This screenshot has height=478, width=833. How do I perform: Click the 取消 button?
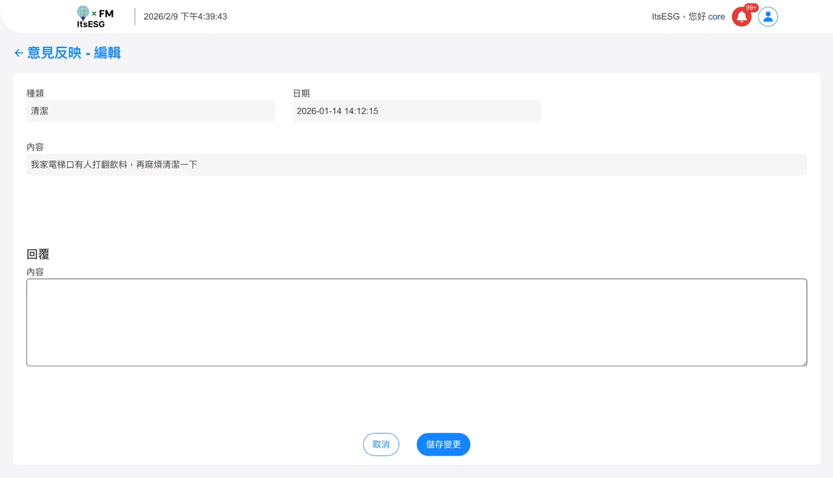[x=381, y=444]
